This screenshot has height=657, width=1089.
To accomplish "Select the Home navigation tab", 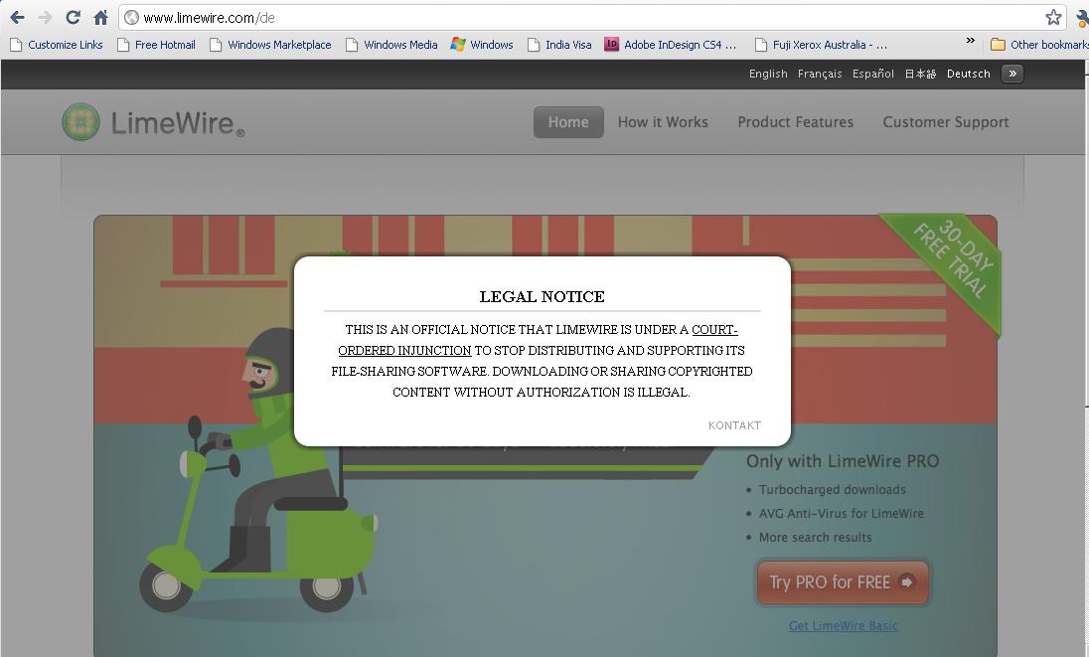I will coord(568,122).
